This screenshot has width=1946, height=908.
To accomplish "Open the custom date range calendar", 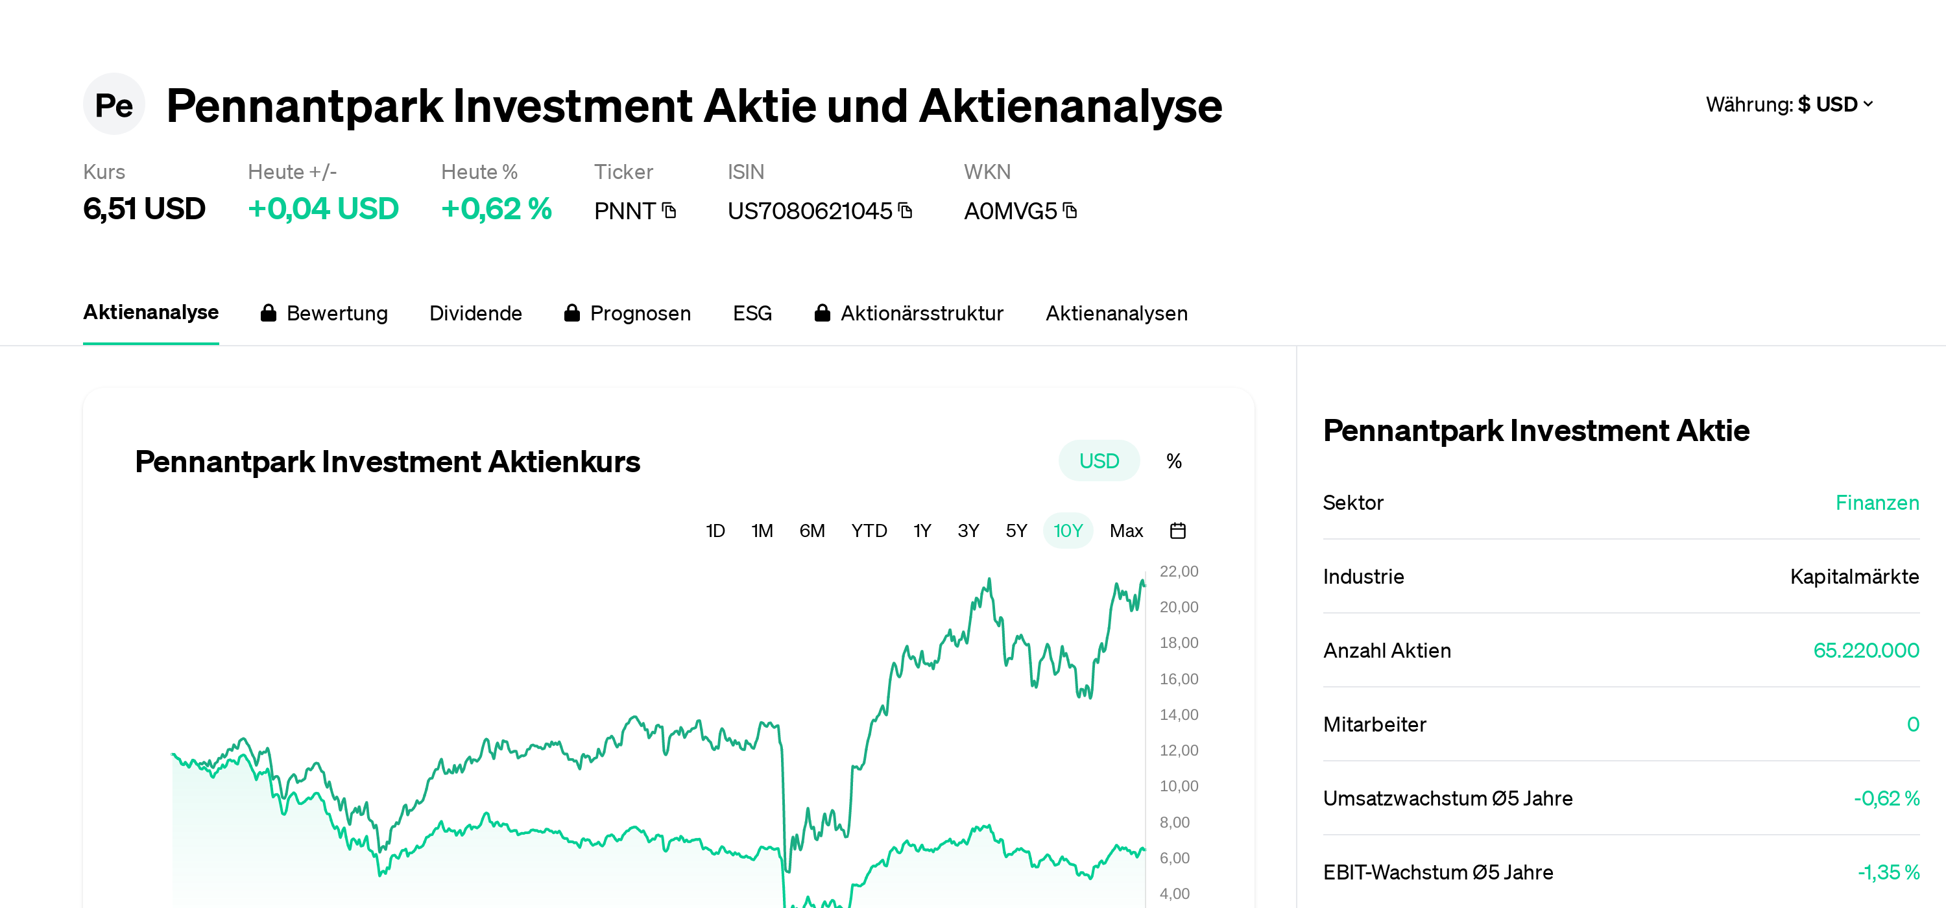I will [1178, 531].
